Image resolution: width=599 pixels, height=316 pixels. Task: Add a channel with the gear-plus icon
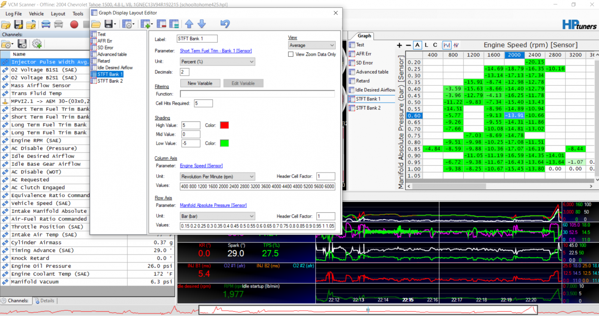(x=37, y=44)
